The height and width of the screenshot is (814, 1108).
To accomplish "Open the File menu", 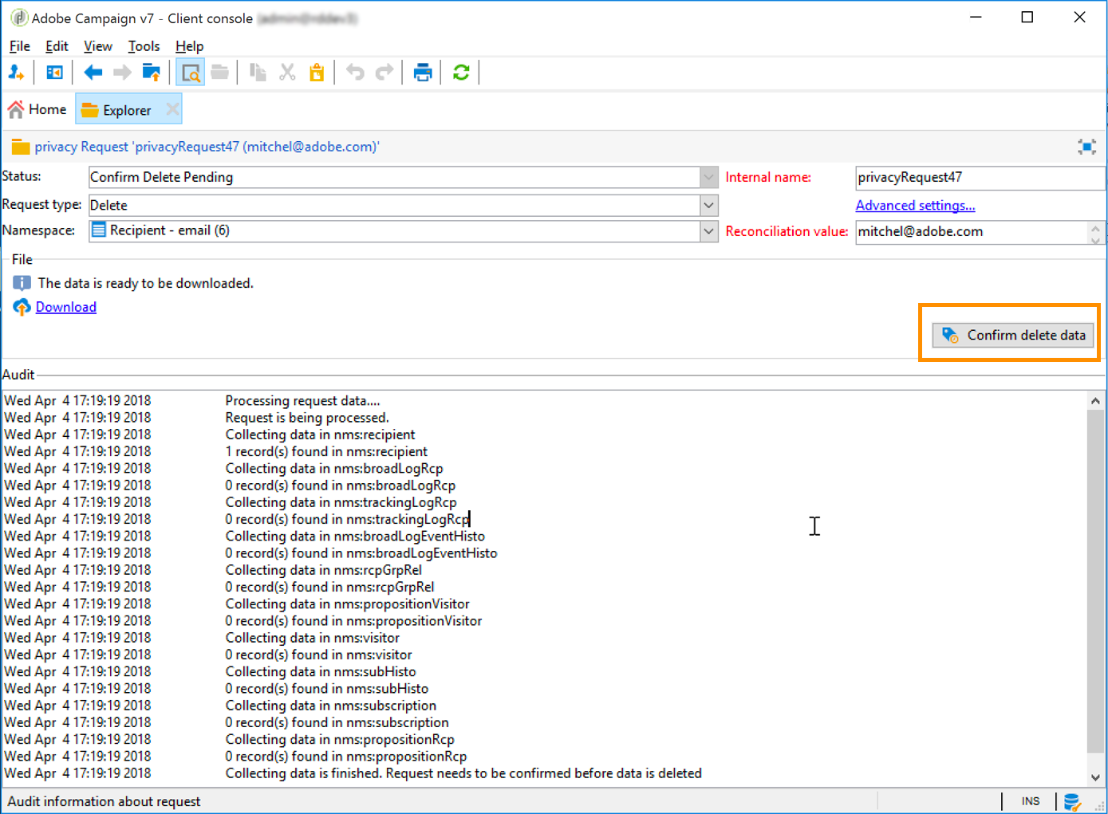I will click(20, 46).
